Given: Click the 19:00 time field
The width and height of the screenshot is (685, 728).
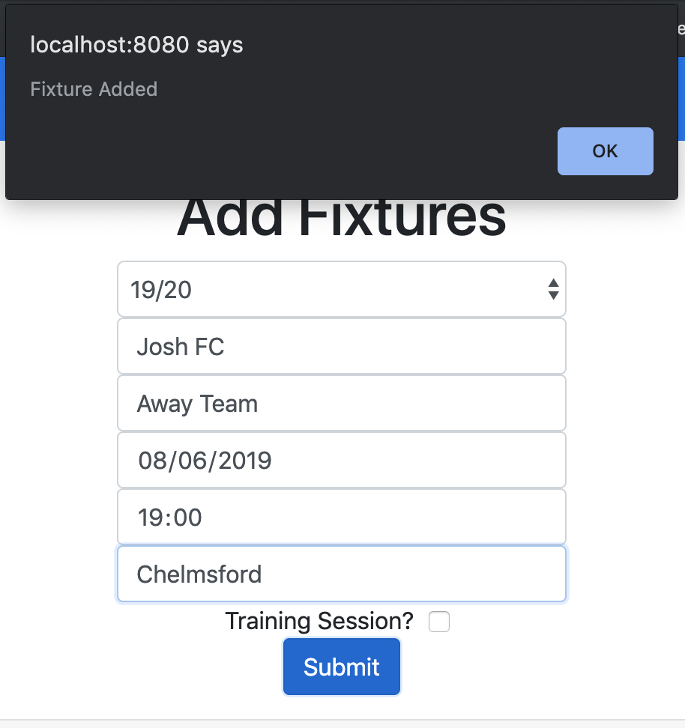Looking at the screenshot, I should coord(341,518).
